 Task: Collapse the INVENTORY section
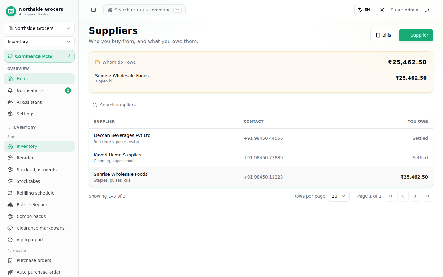click(22, 128)
